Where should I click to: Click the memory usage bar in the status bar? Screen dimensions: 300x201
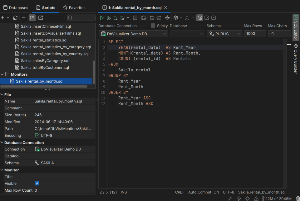[278, 199]
